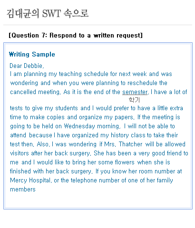
Task: Click the words history class
Action: 128,135
